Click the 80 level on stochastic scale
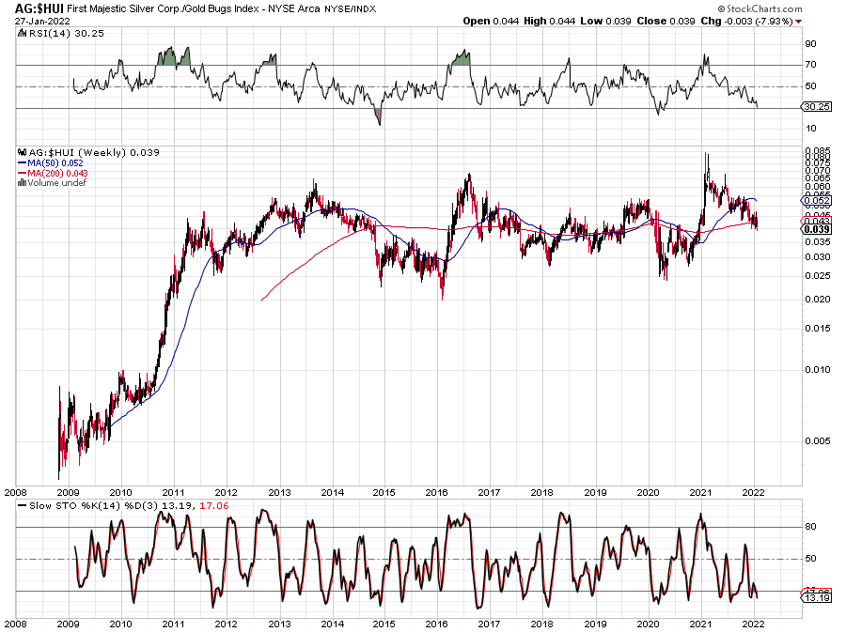 pyautogui.click(x=810, y=527)
